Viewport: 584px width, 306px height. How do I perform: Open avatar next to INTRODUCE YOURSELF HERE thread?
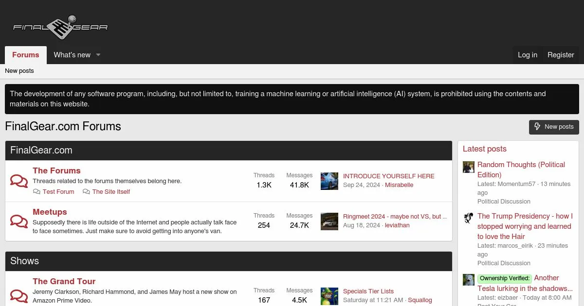pyautogui.click(x=329, y=181)
